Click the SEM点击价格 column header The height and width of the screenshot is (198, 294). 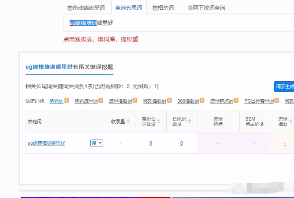(255, 122)
